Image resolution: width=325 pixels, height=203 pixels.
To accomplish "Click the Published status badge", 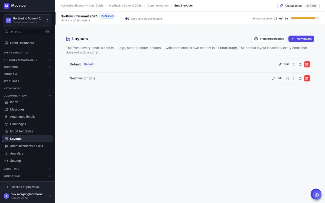I will [x=107, y=16].
